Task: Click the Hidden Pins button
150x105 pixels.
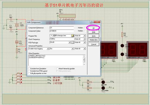Action: click(x=94, y=40)
